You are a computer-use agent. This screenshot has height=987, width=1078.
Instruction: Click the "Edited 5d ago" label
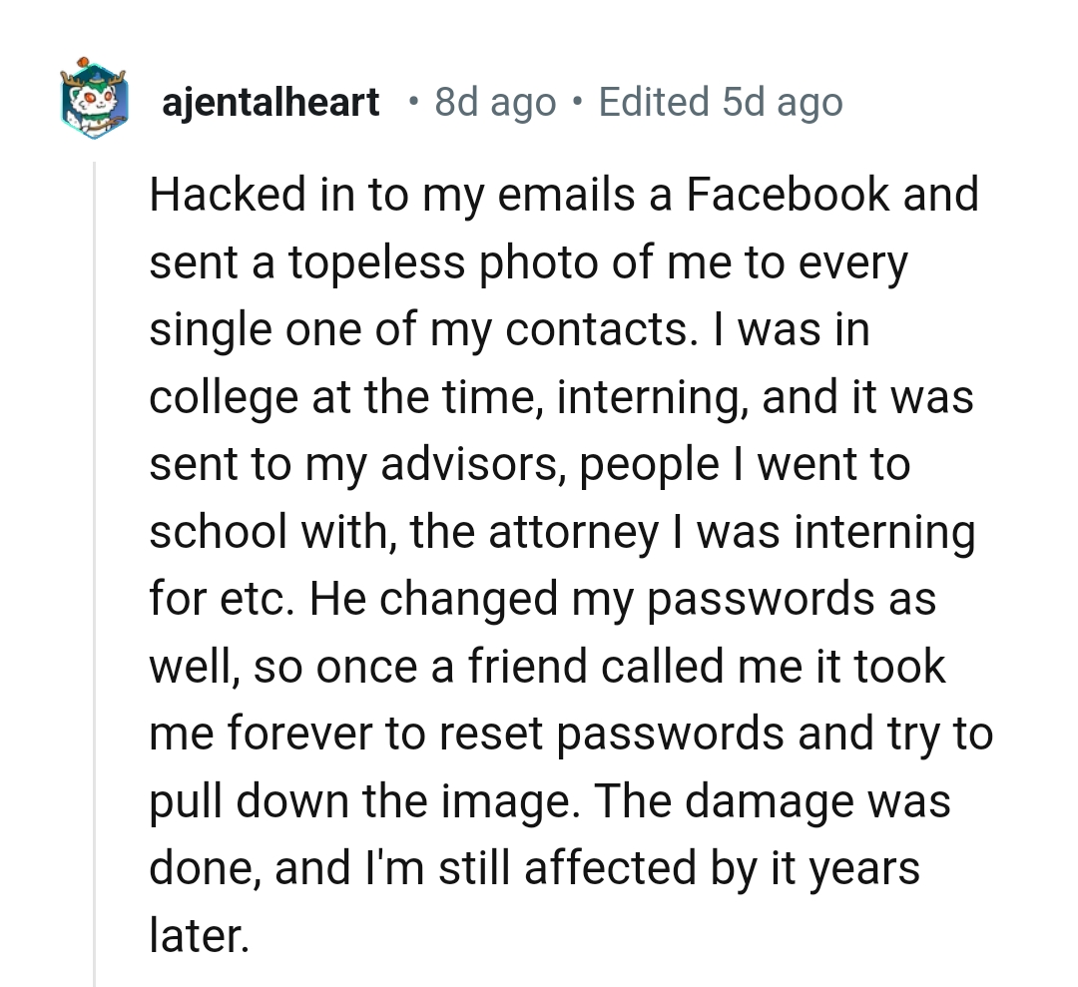point(720,102)
